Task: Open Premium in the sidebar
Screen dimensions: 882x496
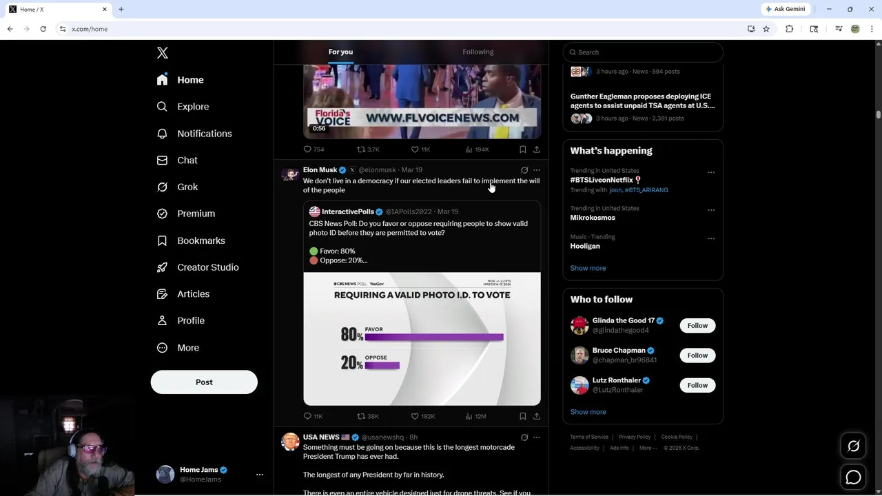Action: click(x=186, y=214)
